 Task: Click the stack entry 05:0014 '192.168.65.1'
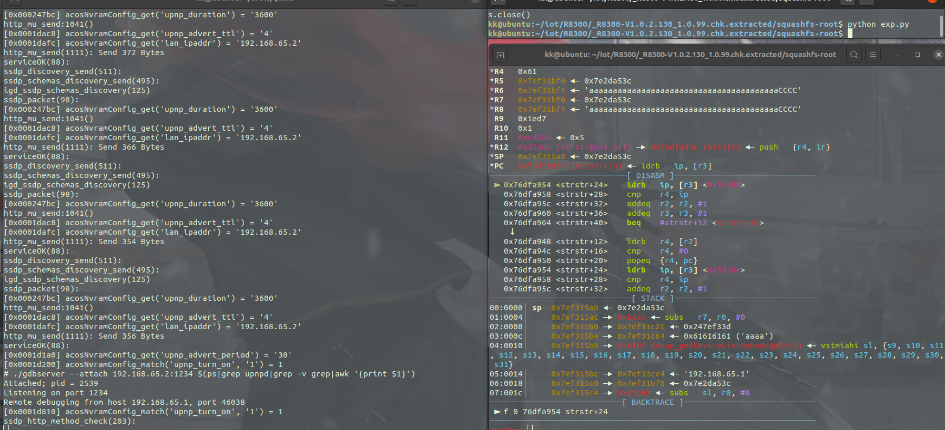pos(619,374)
